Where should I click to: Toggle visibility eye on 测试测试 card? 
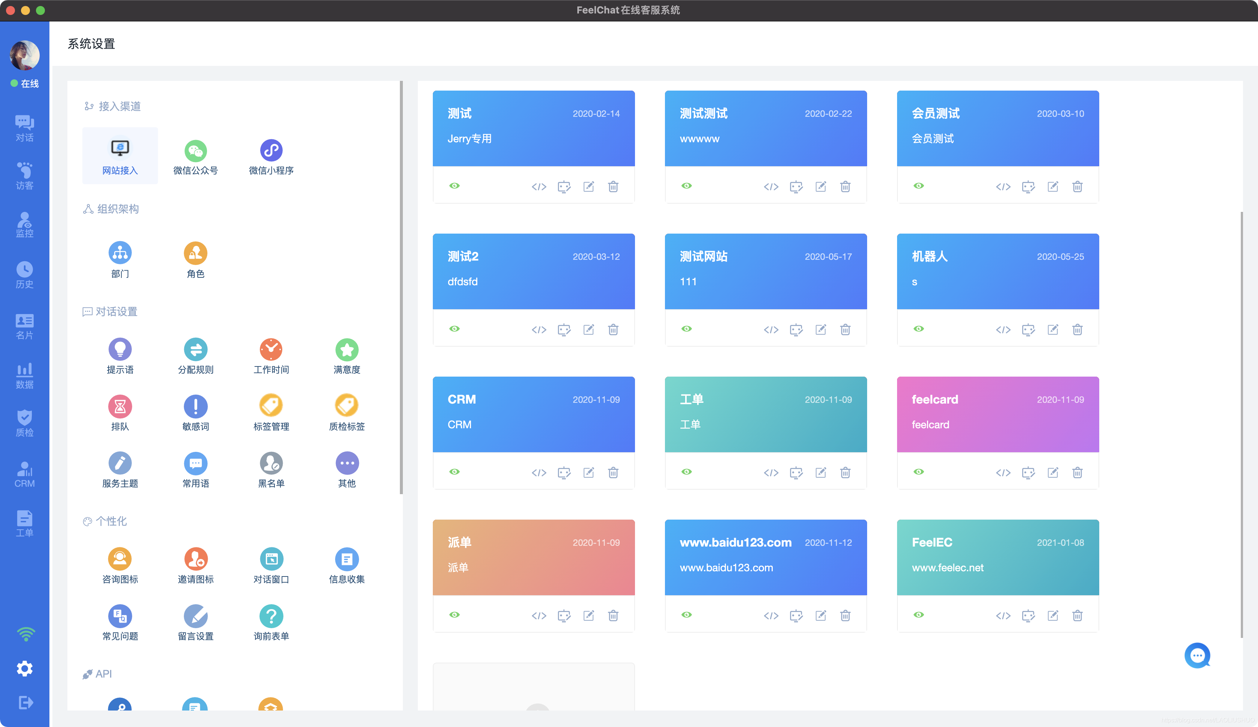tap(686, 186)
